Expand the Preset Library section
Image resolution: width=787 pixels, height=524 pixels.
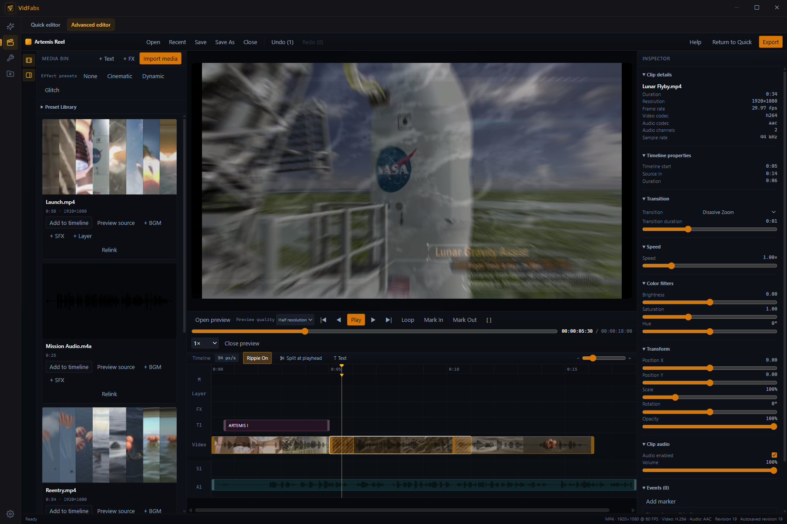tap(59, 107)
